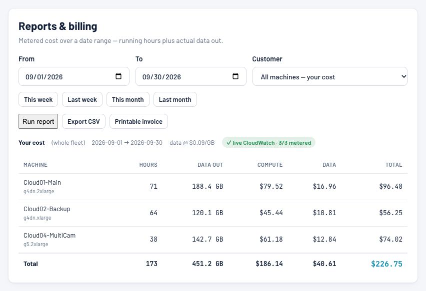
Task: Click the 38 hours value for Cloud04-MultiCam
Action: click(x=153, y=239)
